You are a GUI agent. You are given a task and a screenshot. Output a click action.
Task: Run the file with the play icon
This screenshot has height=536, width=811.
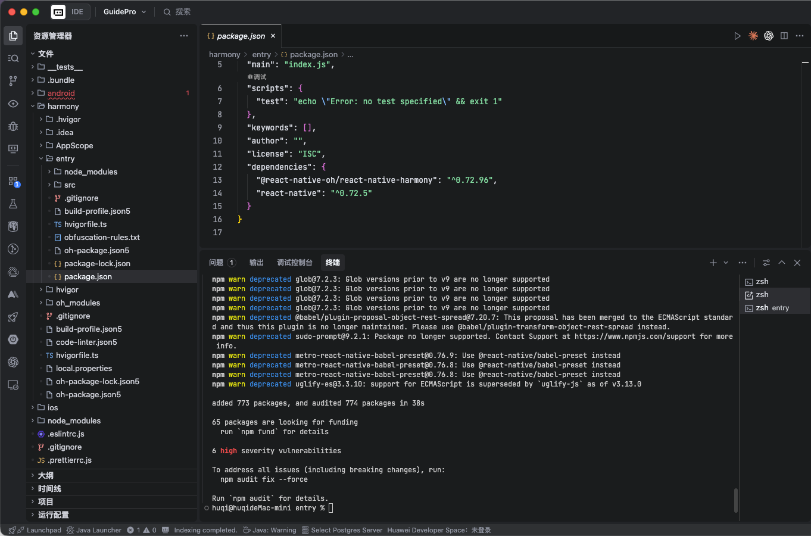click(737, 36)
